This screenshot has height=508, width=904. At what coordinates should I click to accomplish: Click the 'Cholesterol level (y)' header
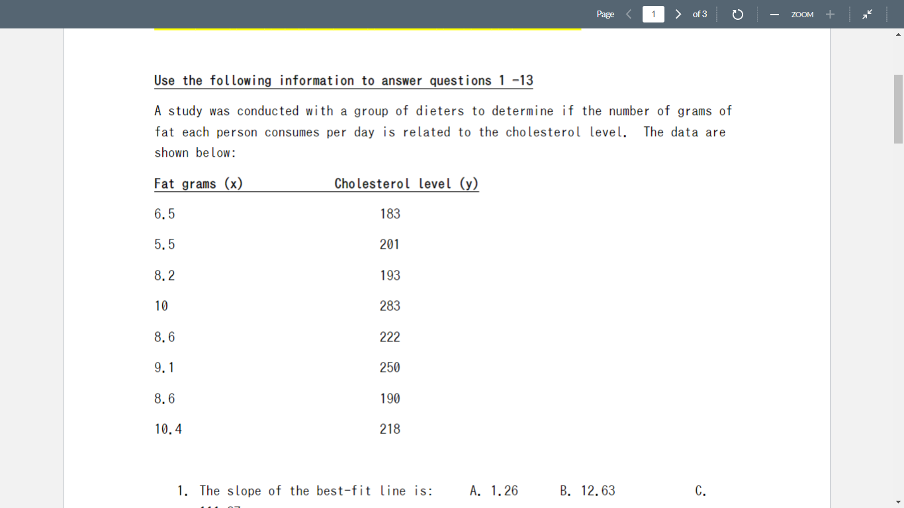(406, 183)
